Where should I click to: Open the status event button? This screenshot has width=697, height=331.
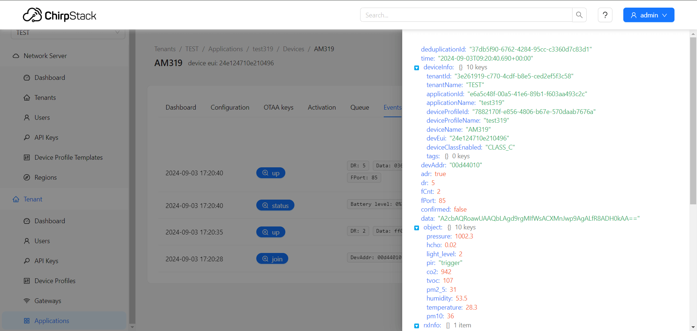275,205
